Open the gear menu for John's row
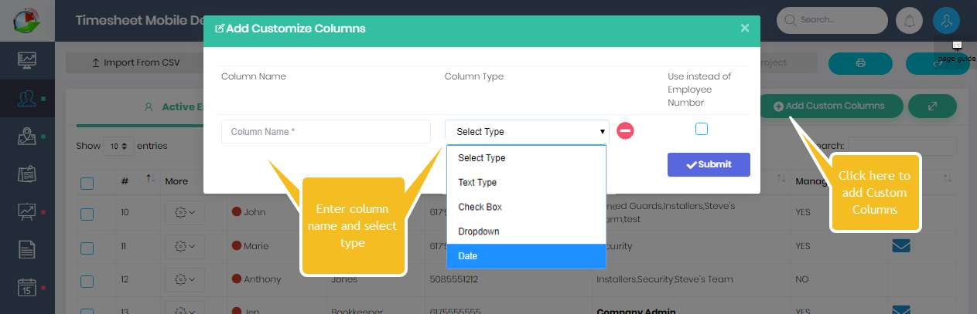The height and width of the screenshot is (314, 977). coord(185,211)
